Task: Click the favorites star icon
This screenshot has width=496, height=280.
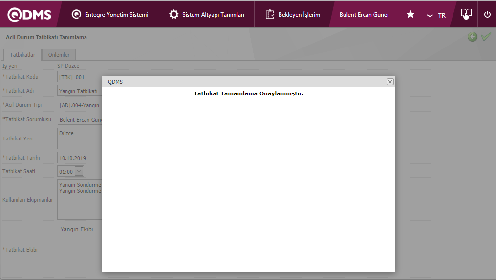Action: click(x=410, y=14)
